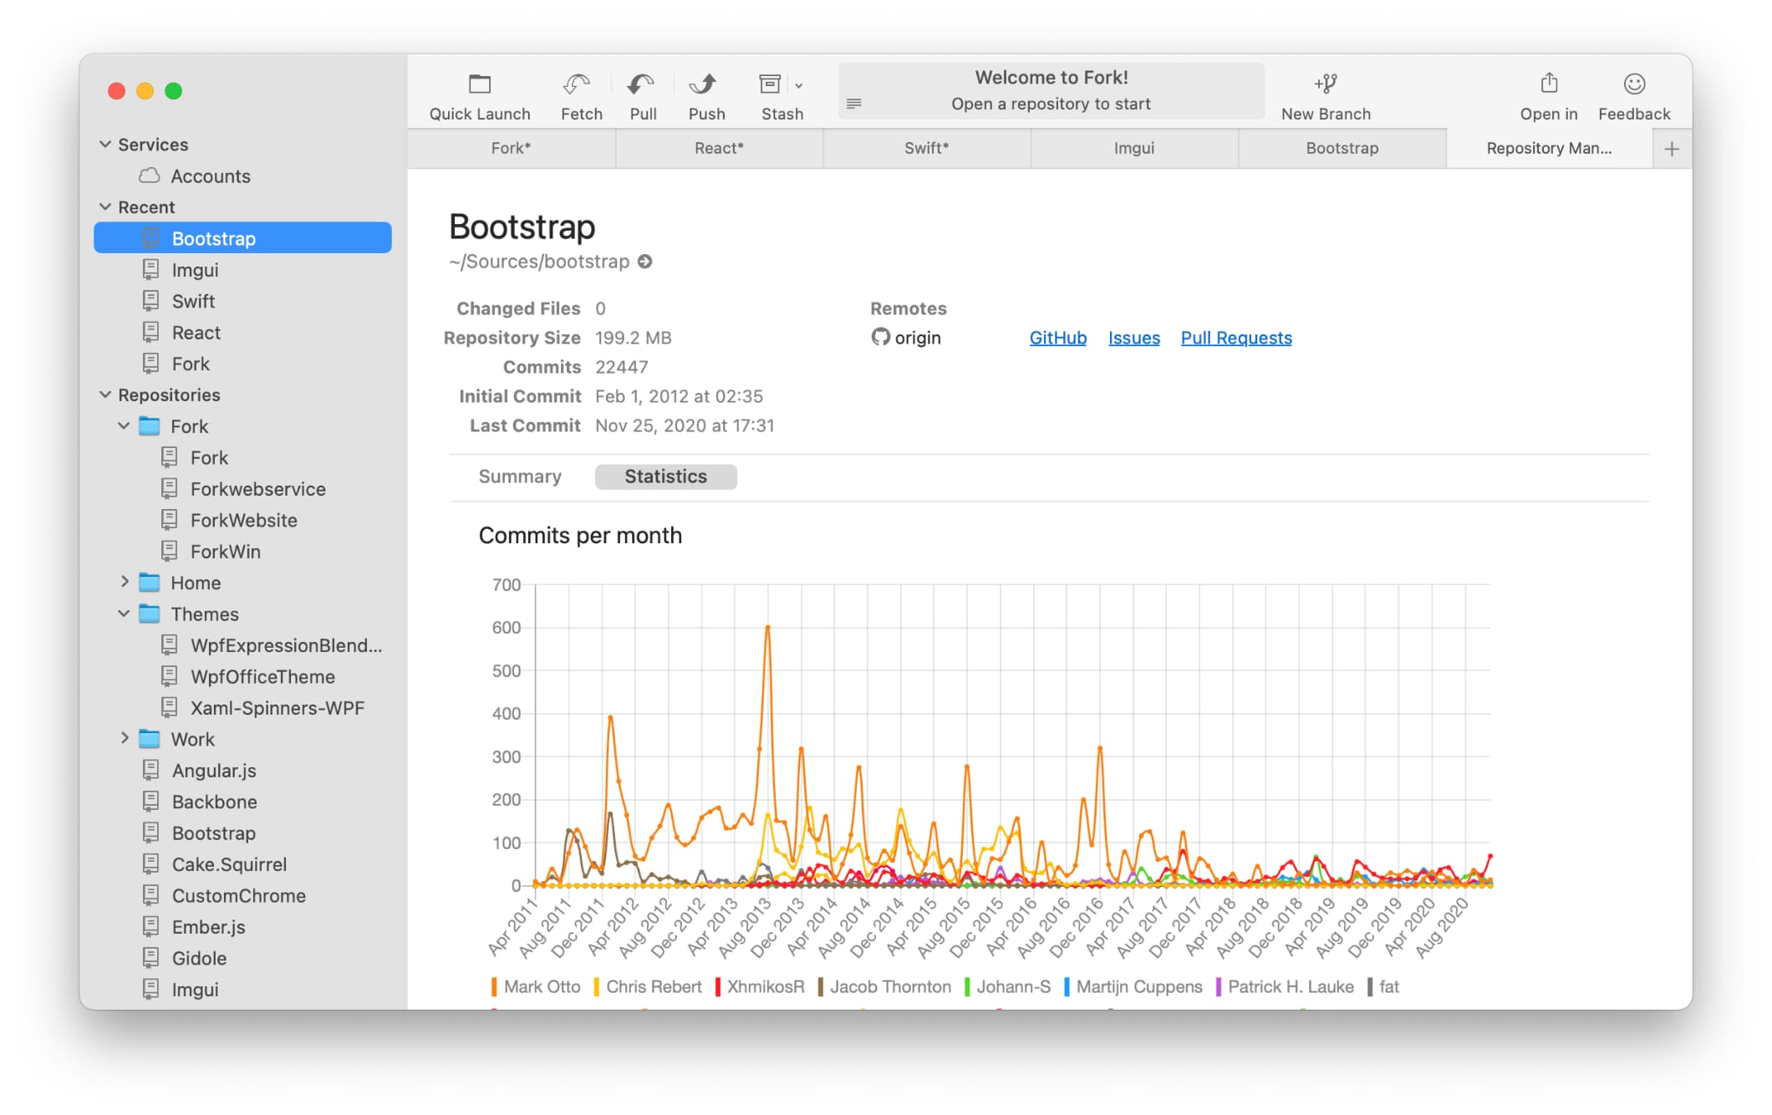1772x1115 pixels.
Task: Collapse the Themes folder
Action: click(x=124, y=614)
